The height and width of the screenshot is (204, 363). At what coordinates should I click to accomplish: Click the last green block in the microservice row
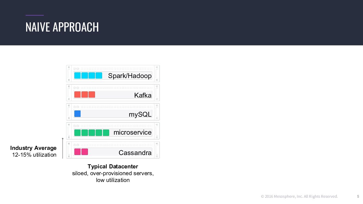[x=106, y=133]
